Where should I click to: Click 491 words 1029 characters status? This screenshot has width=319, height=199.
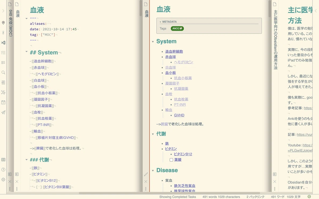pyautogui.click(x=221, y=197)
